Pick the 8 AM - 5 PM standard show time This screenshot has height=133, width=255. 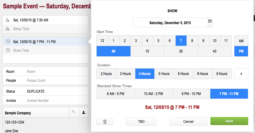click(x=116, y=94)
